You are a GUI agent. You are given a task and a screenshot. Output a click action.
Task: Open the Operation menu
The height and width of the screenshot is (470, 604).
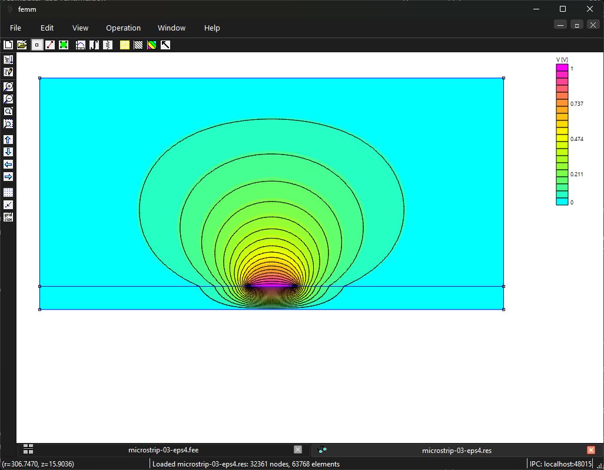(123, 28)
